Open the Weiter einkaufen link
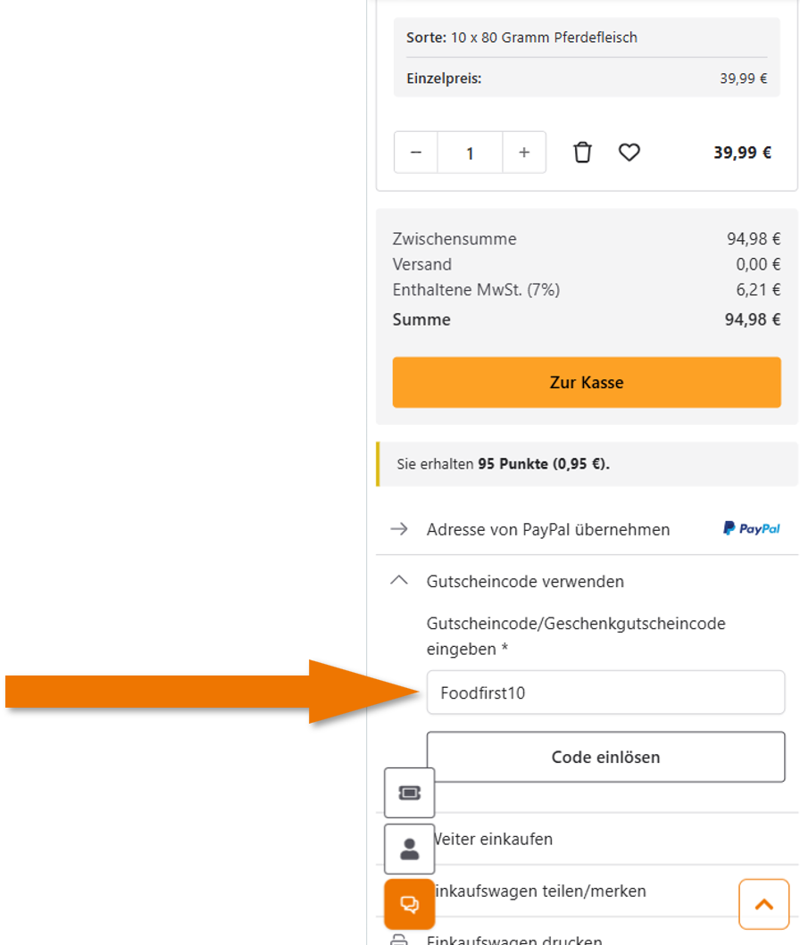The height and width of the screenshot is (945, 800). pyautogui.click(x=493, y=839)
